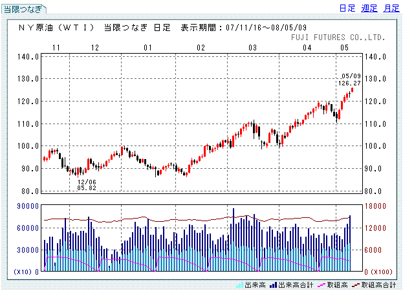Click the 取組高 legend label

point(337,285)
